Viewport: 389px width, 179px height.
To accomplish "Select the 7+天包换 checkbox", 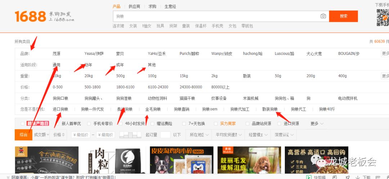I will (184, 124).
